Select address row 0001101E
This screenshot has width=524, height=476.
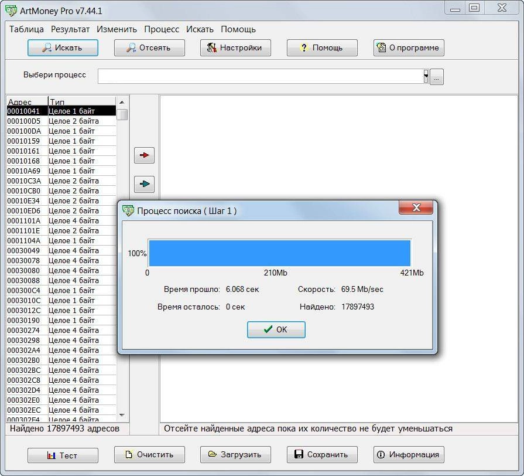[x=61, y=231]
